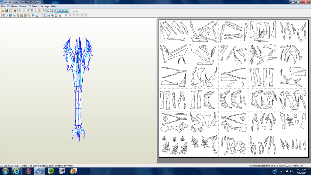The height and width of the screenshot is (175, 311).
Task: Click the dark image insert icon
Action: point(25,15)
